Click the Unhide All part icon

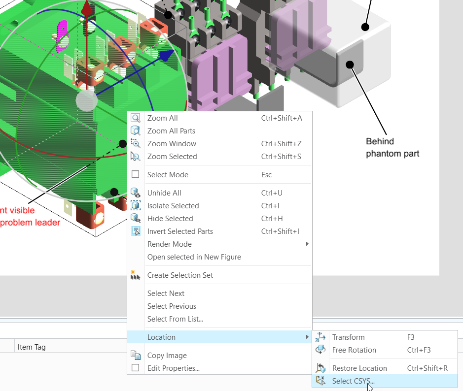(x=136, y=193)
